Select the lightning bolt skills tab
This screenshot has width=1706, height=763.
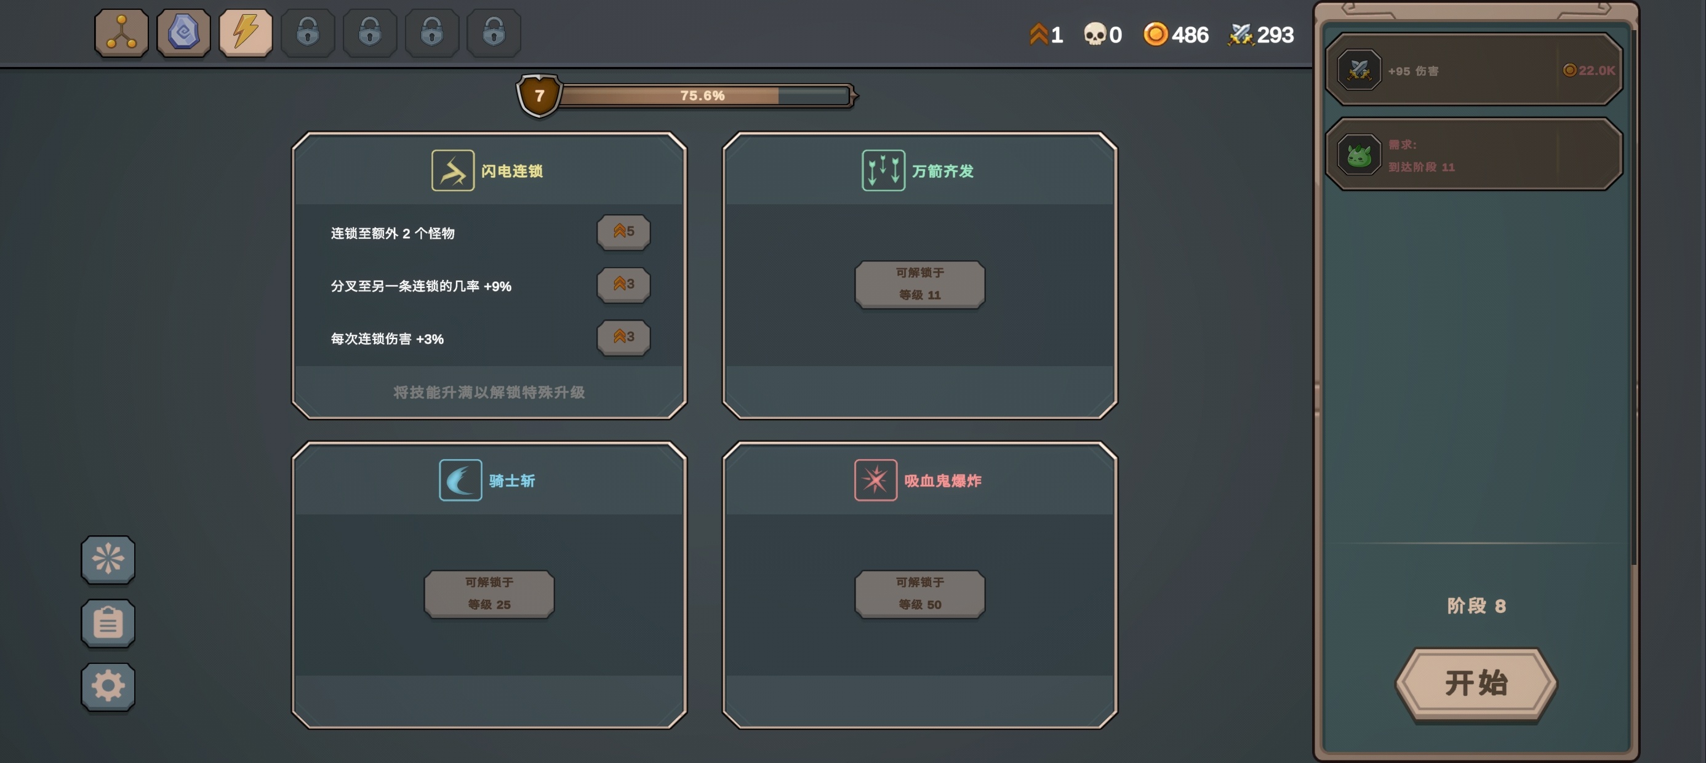(246, 33)
